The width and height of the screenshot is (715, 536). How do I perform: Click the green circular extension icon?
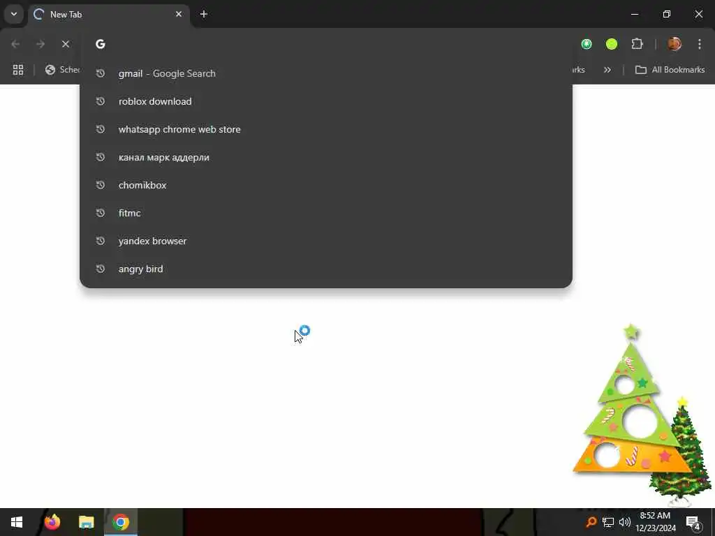tap(587, 44)
